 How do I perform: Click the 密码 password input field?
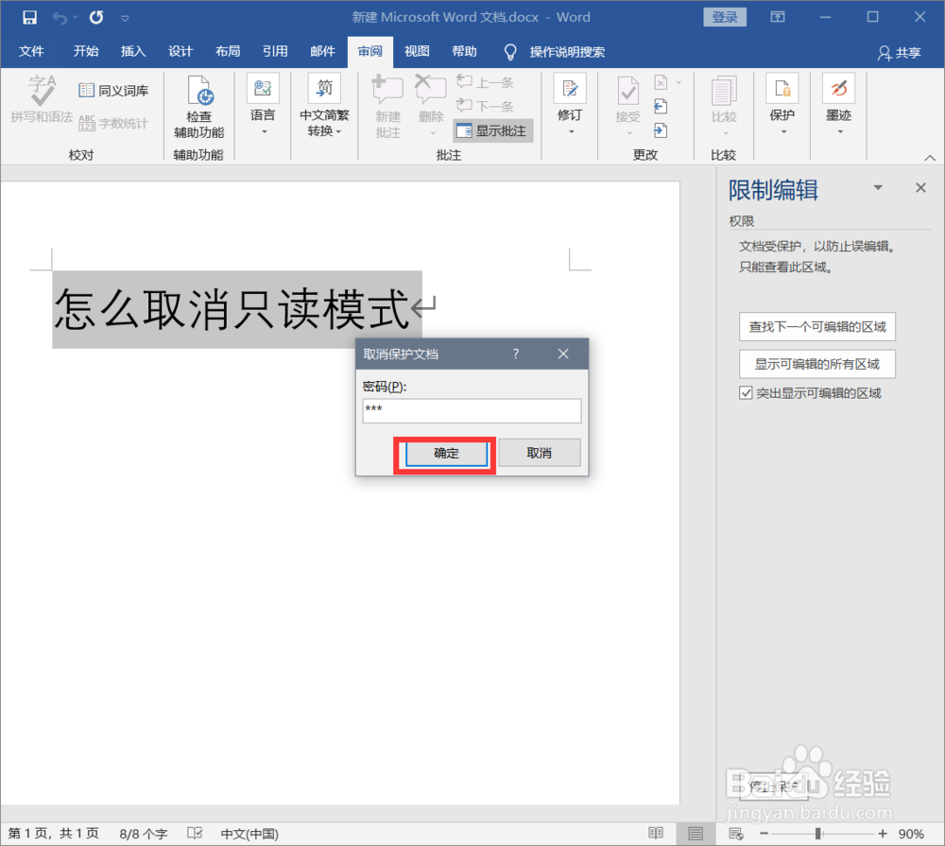[x=472, y=410]
